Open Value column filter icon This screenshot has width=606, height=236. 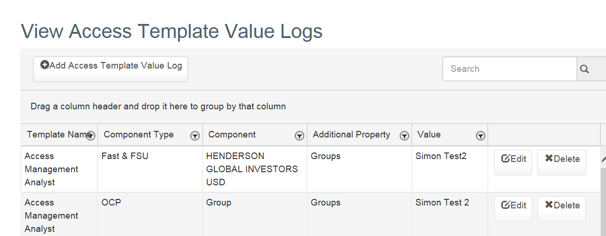[x=480, y=136]
